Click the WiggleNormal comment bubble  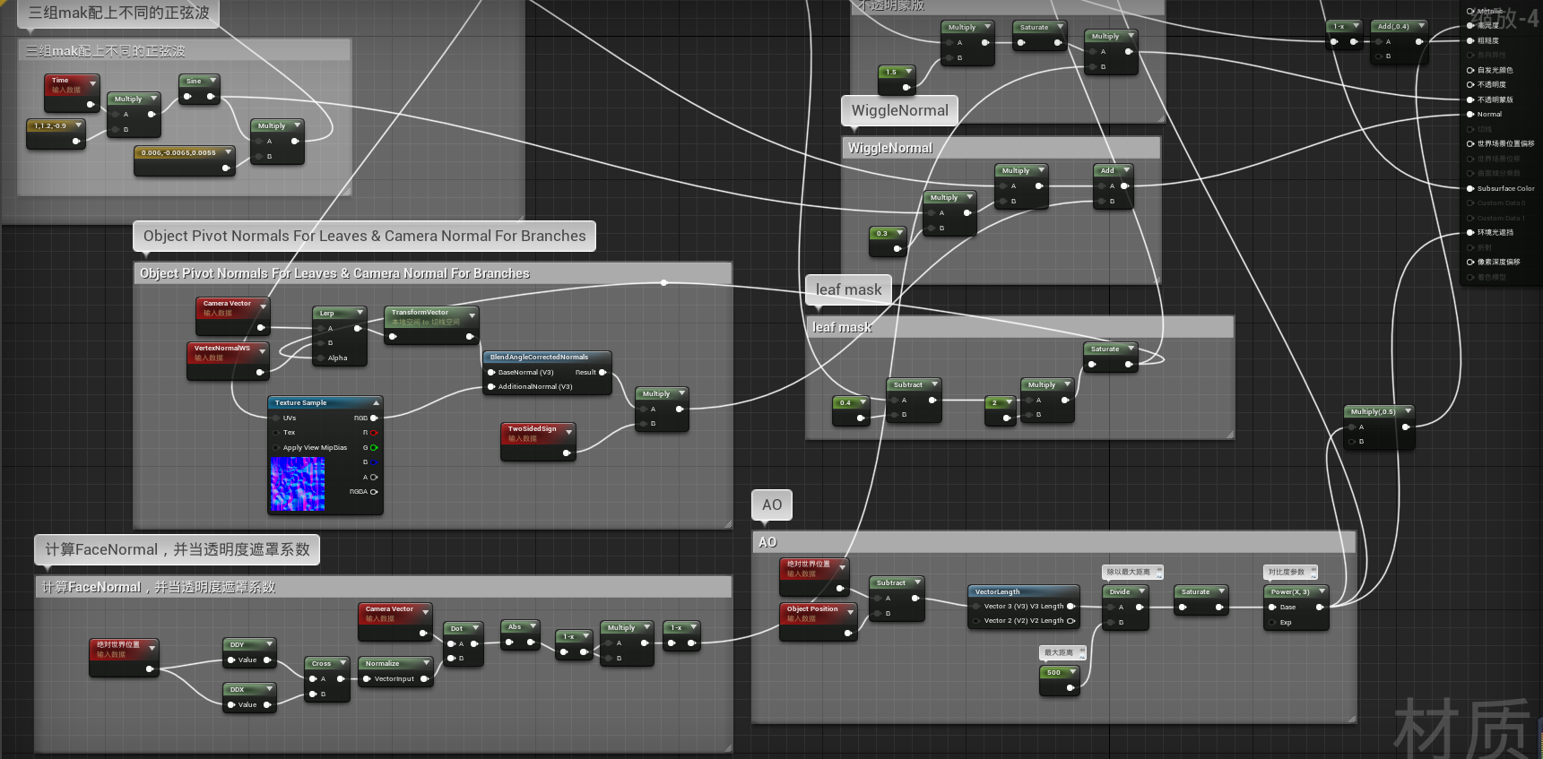pos(899,110)
